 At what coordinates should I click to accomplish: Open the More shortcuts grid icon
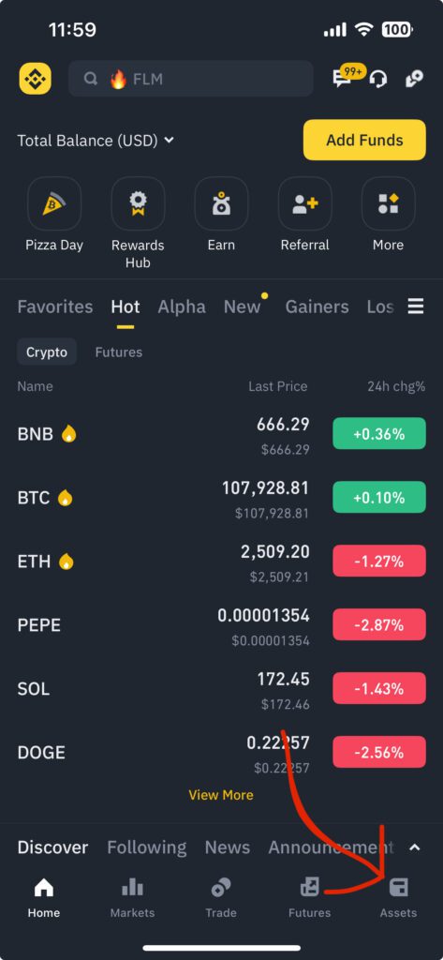tap(388, 203)
